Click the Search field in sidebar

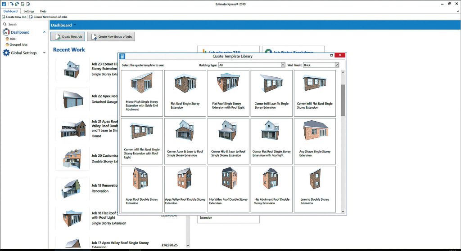pos(25,24)
